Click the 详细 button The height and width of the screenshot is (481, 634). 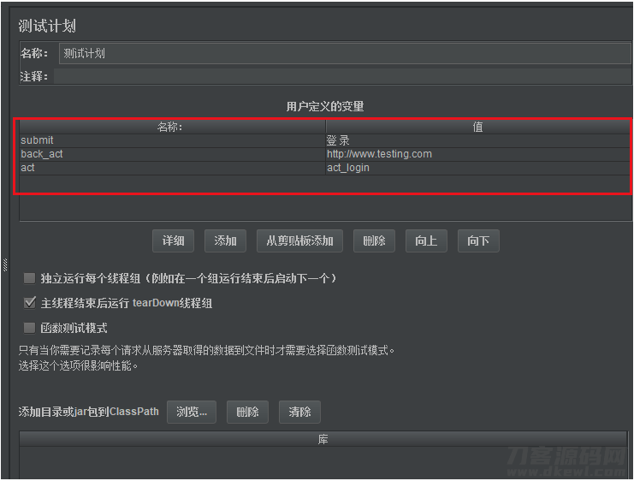coord(173,241)
